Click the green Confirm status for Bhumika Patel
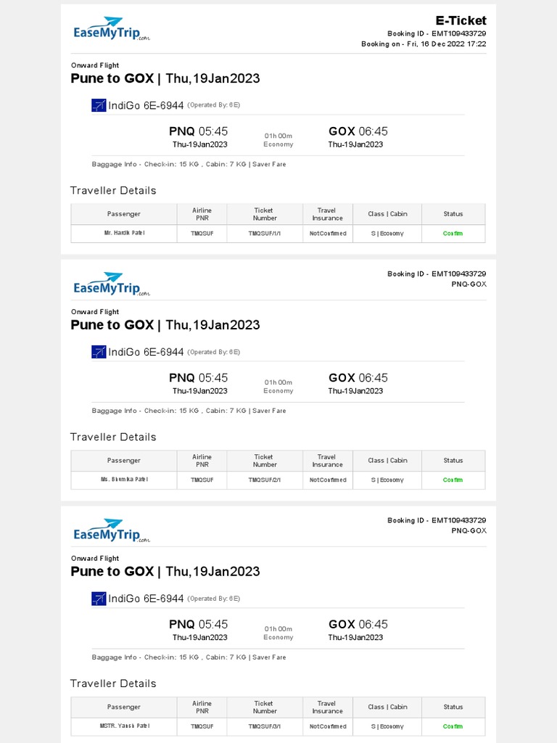557x743 pixels. pos(453,480)
